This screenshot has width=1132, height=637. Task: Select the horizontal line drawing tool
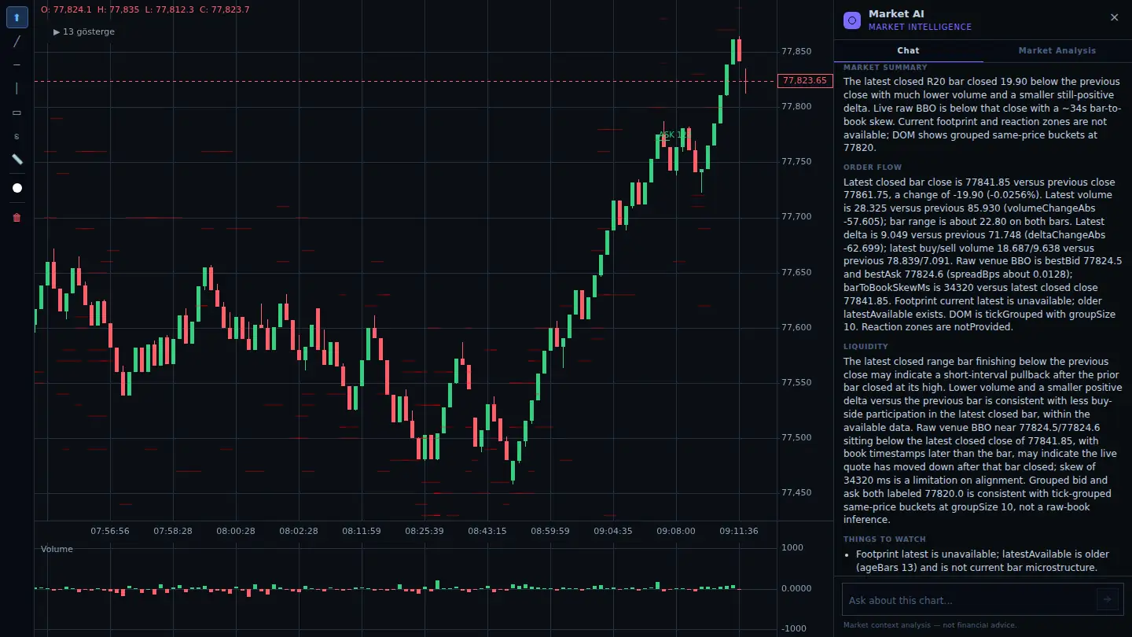coord(17,64)
